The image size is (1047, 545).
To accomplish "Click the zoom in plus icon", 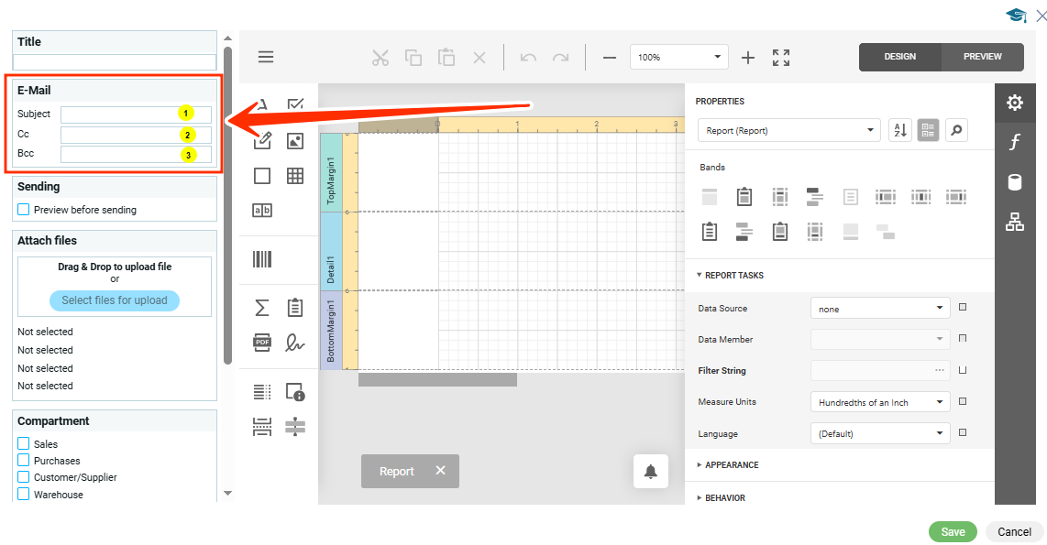I will (748, 58).
